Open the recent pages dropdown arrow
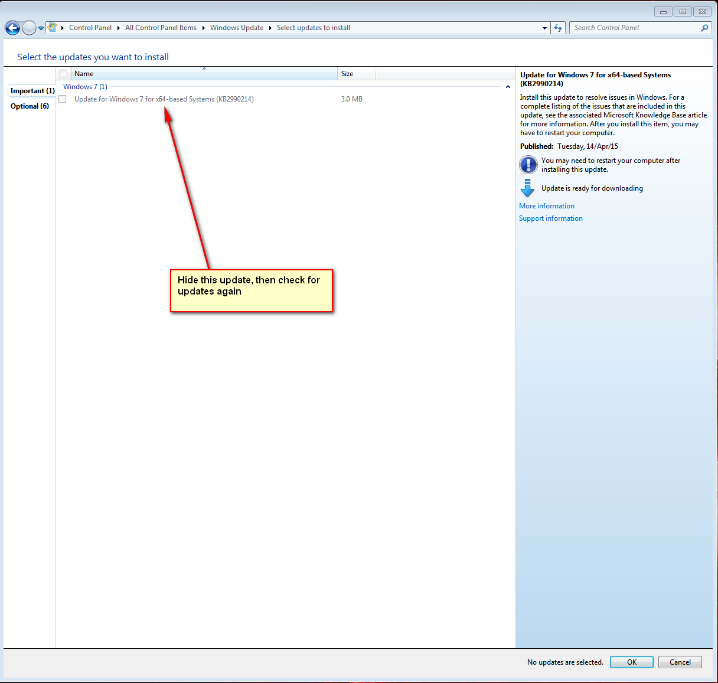The height and width of the screenshot is (683, 718). pyautogui.click(x=41, y=28)
